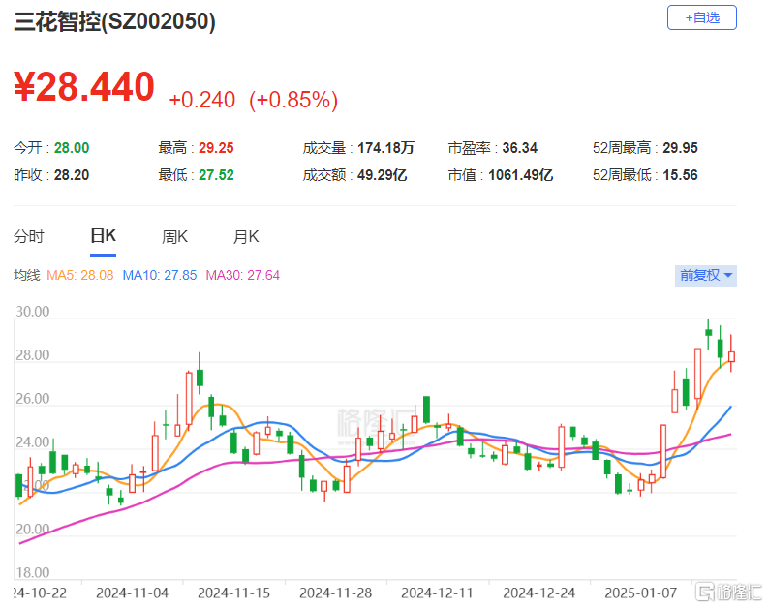
Task: Click the 市盈率 value 36.34
Action: (520, 148)
